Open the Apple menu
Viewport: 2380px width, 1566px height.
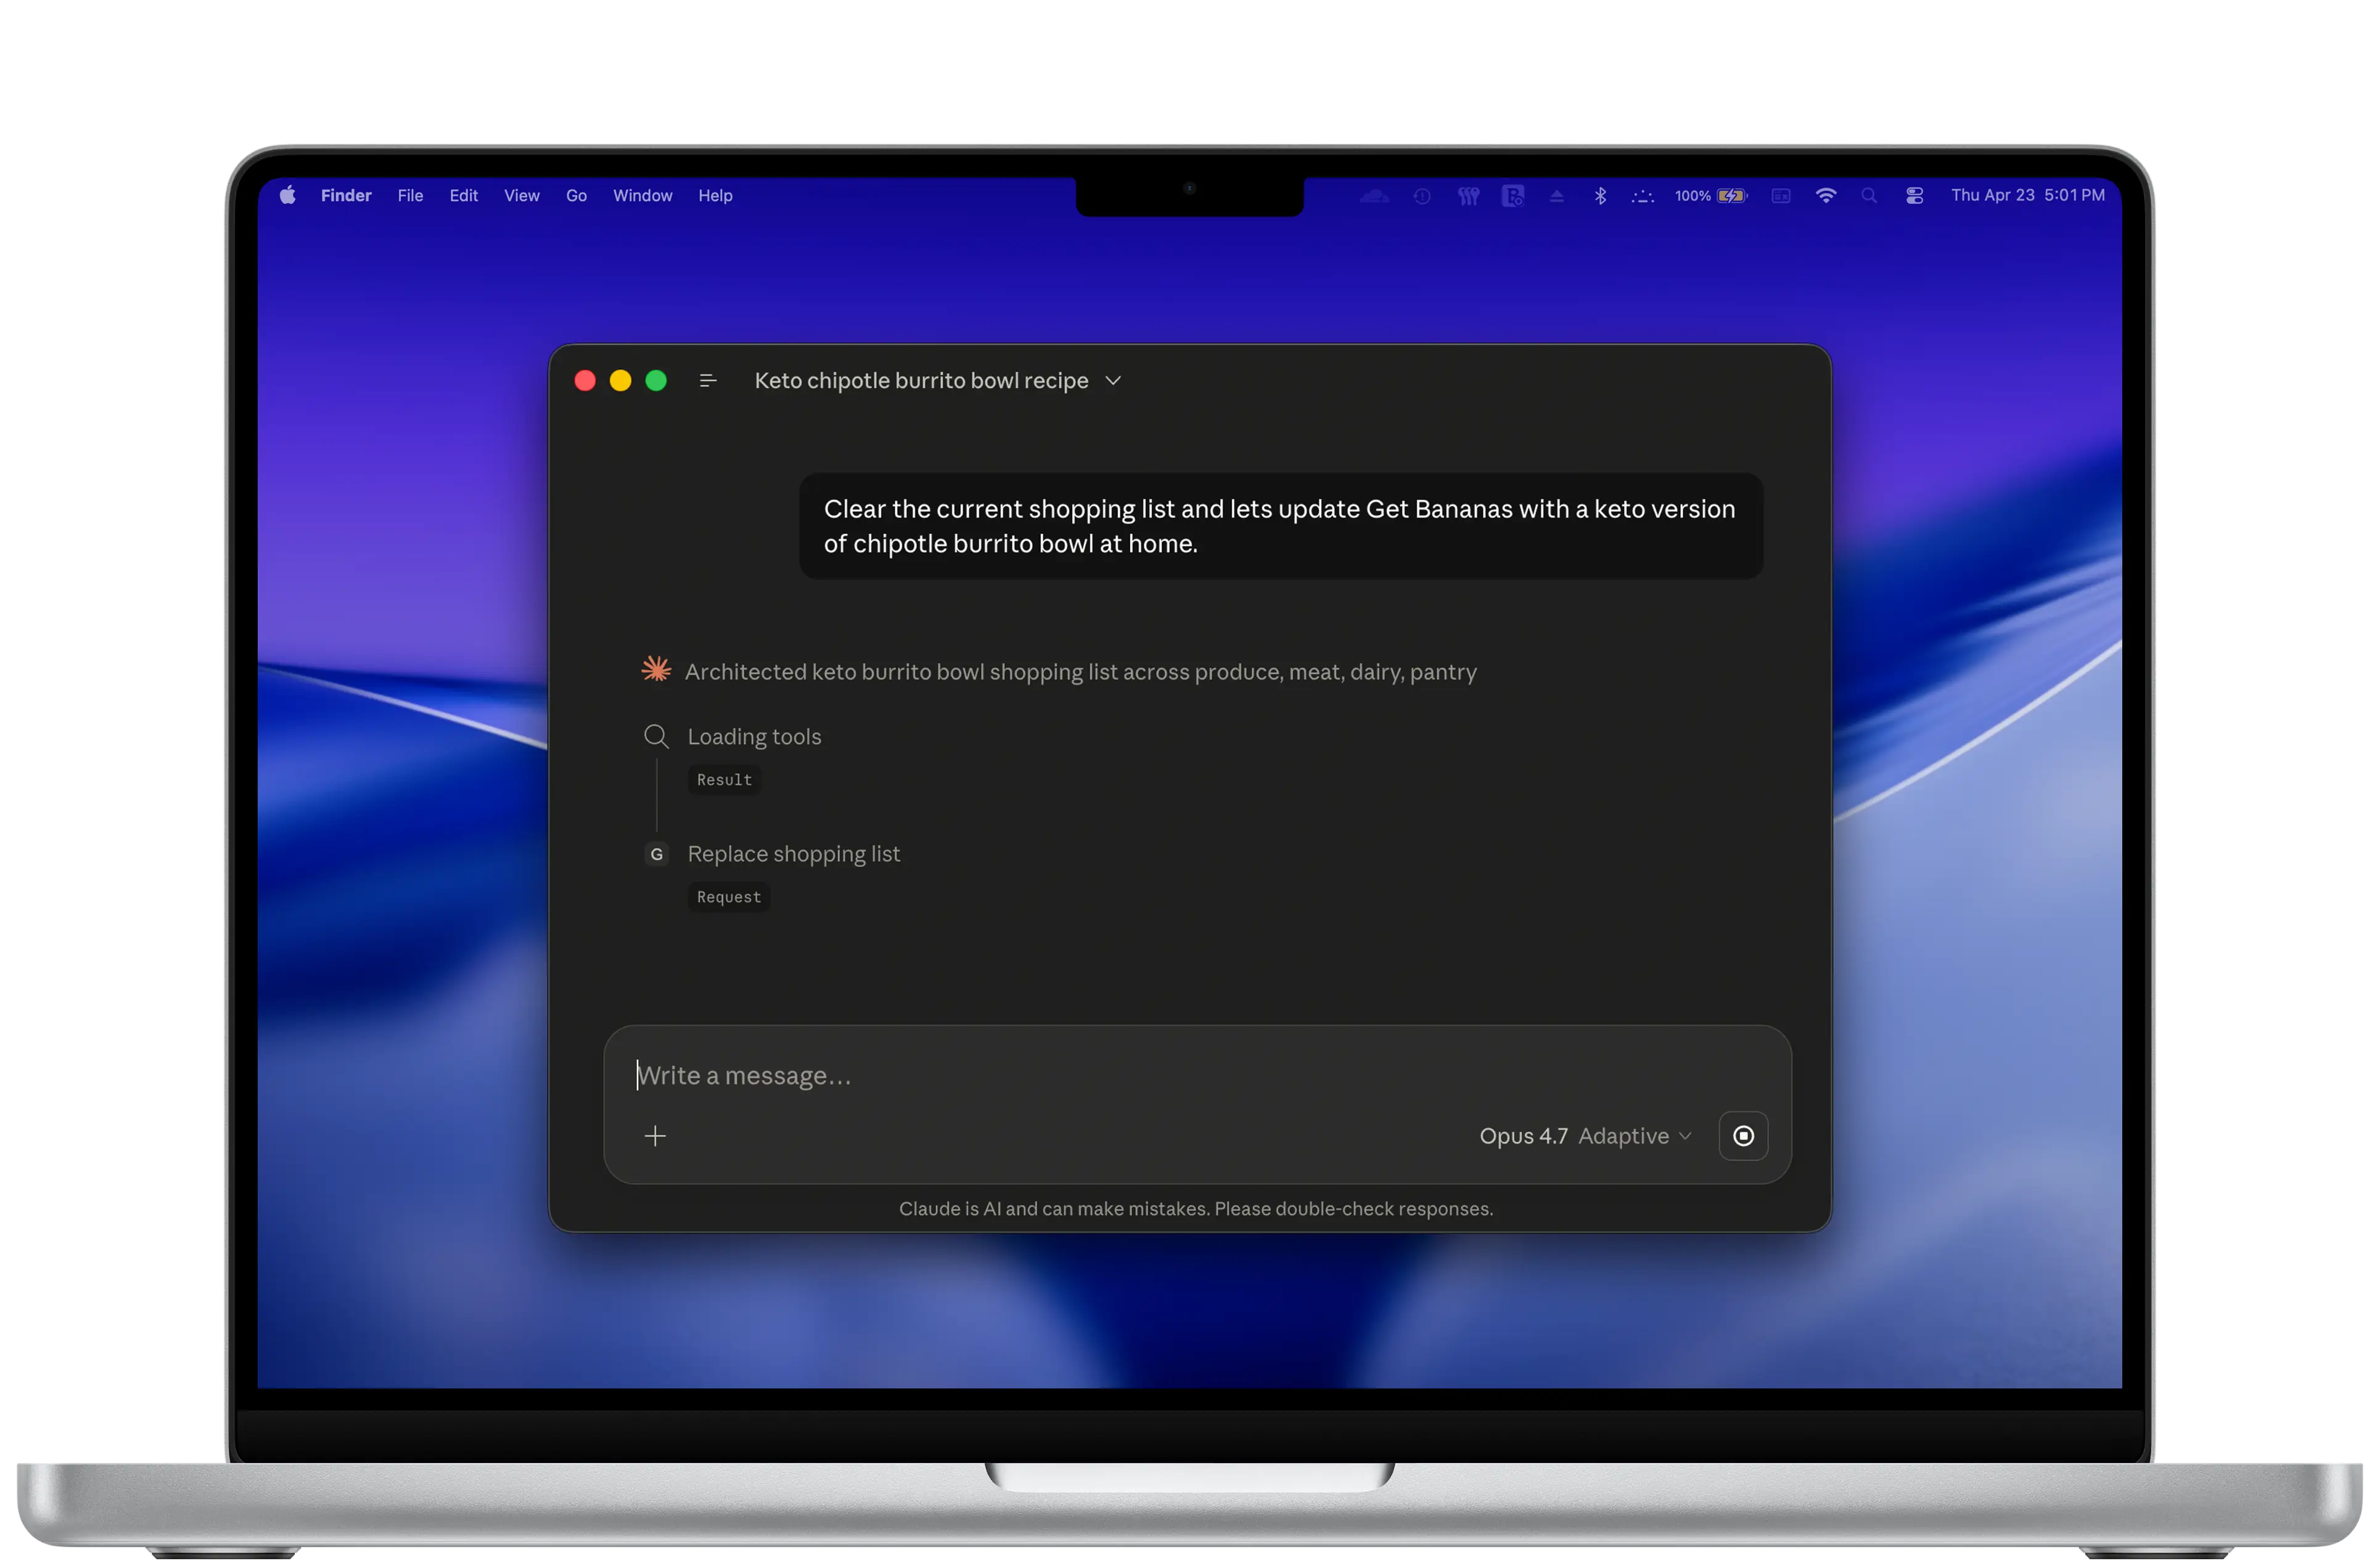pos(288,195)
